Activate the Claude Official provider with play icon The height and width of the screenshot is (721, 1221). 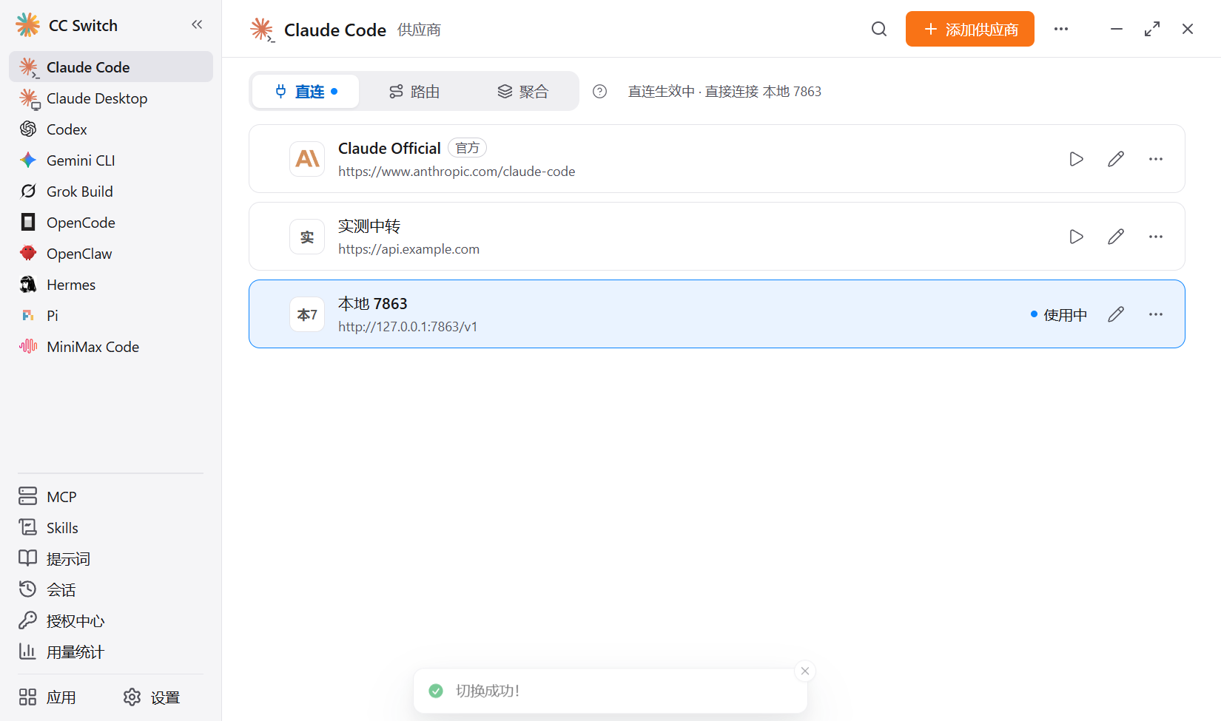point(1076,159)
